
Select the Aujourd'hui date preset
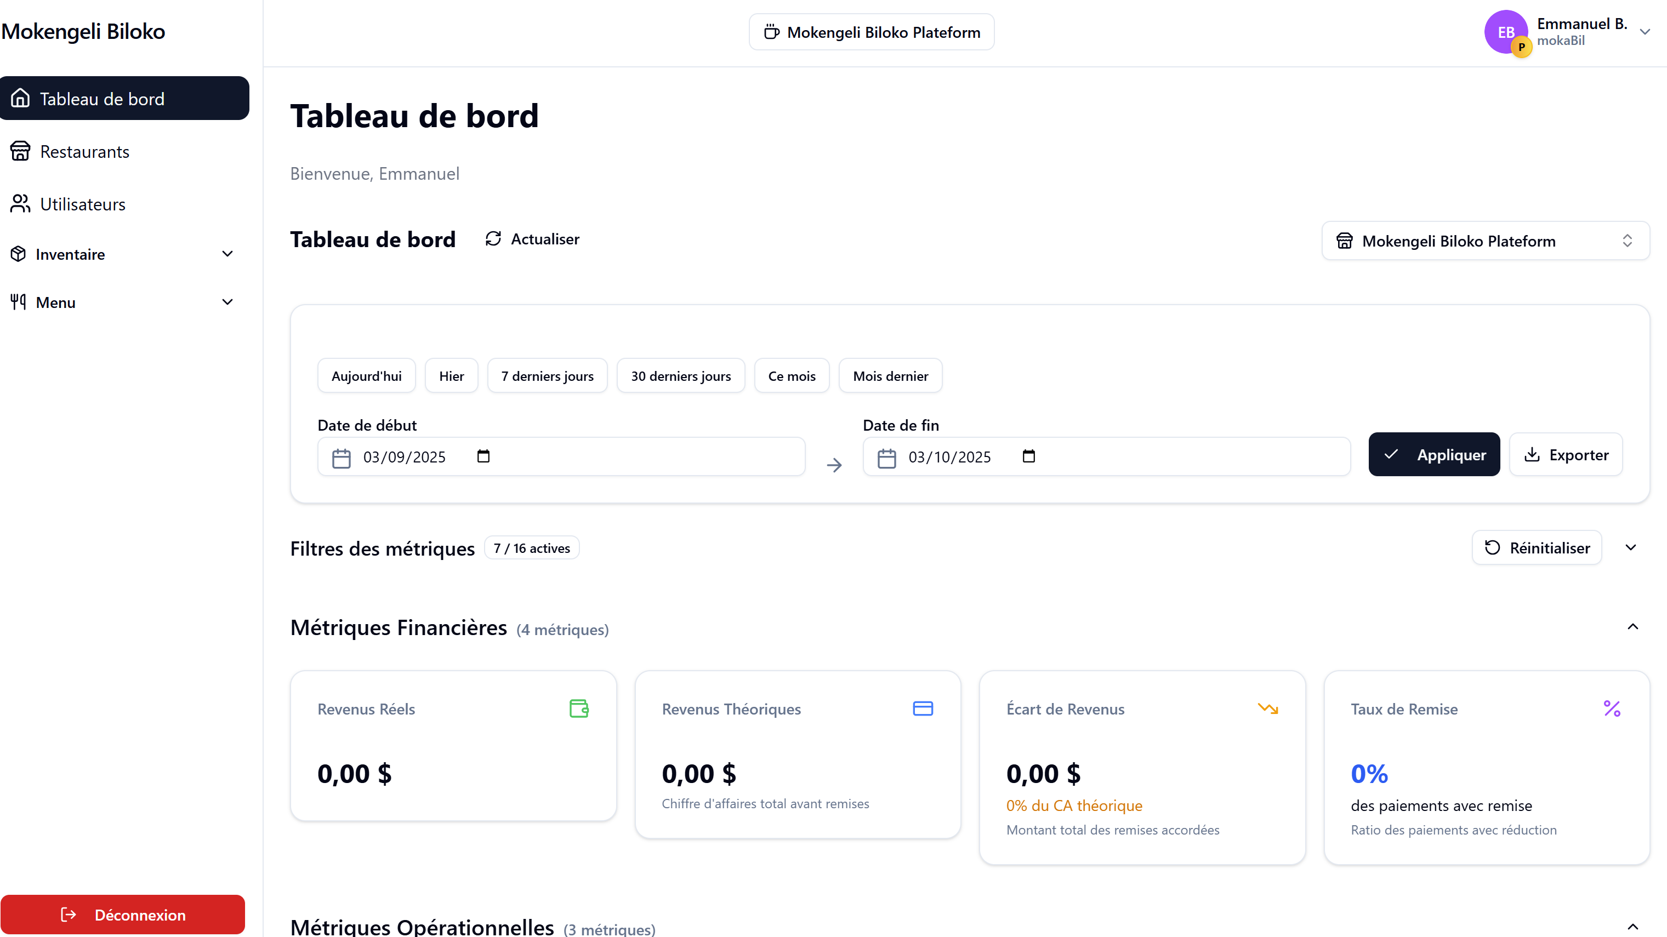click(366, 376)
